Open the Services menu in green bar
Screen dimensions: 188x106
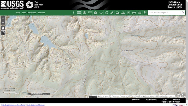pos(41,13)
